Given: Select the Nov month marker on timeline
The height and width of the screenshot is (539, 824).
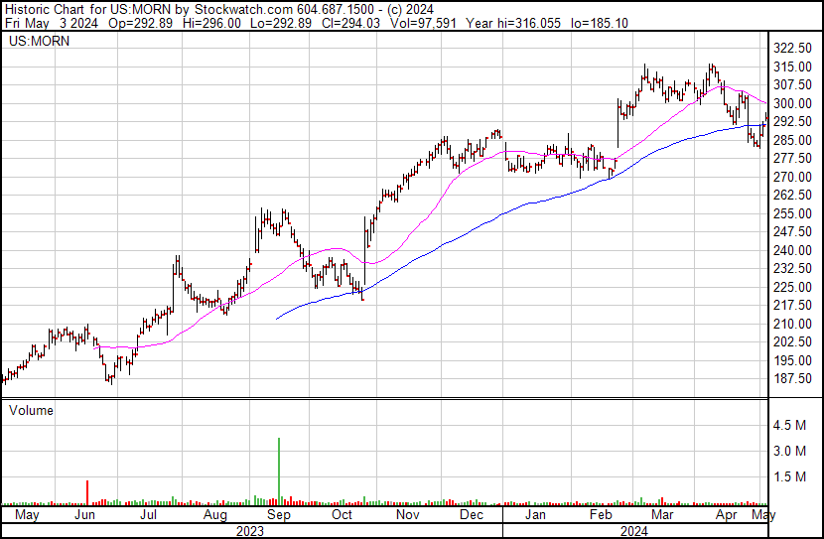Looking at the screenshot, I should coord(406,516).
